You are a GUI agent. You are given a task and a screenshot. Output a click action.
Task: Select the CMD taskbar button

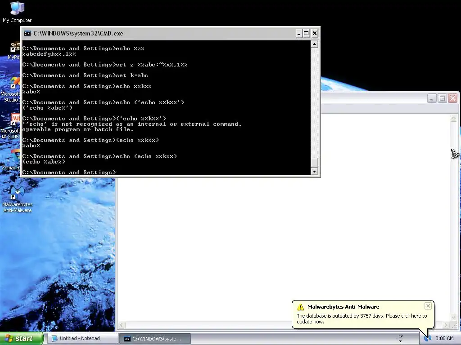click(155, 339)
